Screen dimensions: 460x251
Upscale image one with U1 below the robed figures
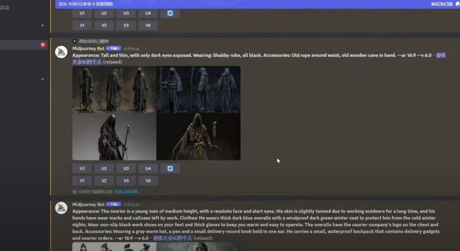pos(82,169)
